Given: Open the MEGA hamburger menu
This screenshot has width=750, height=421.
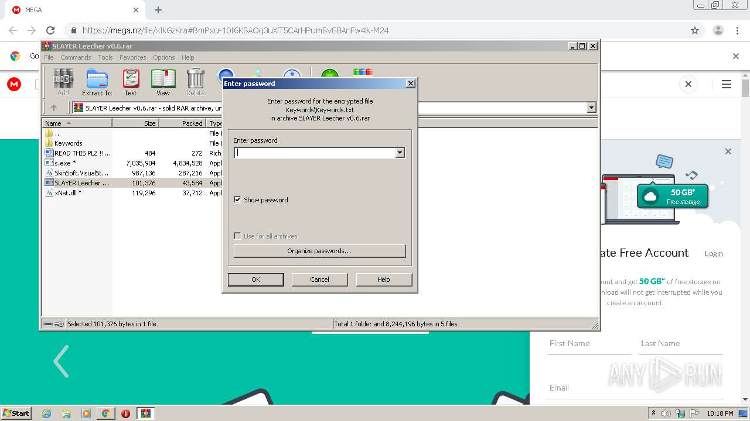Looking at the screenshot, I should tap(727, 84).
